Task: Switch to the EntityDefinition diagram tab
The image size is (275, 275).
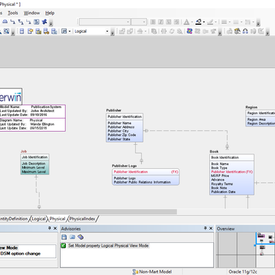Action: [14, 219]
